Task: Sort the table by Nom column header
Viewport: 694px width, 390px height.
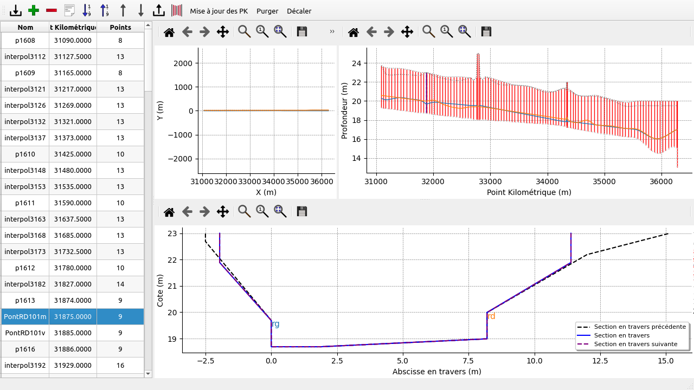Action: [x=25, y=27]
